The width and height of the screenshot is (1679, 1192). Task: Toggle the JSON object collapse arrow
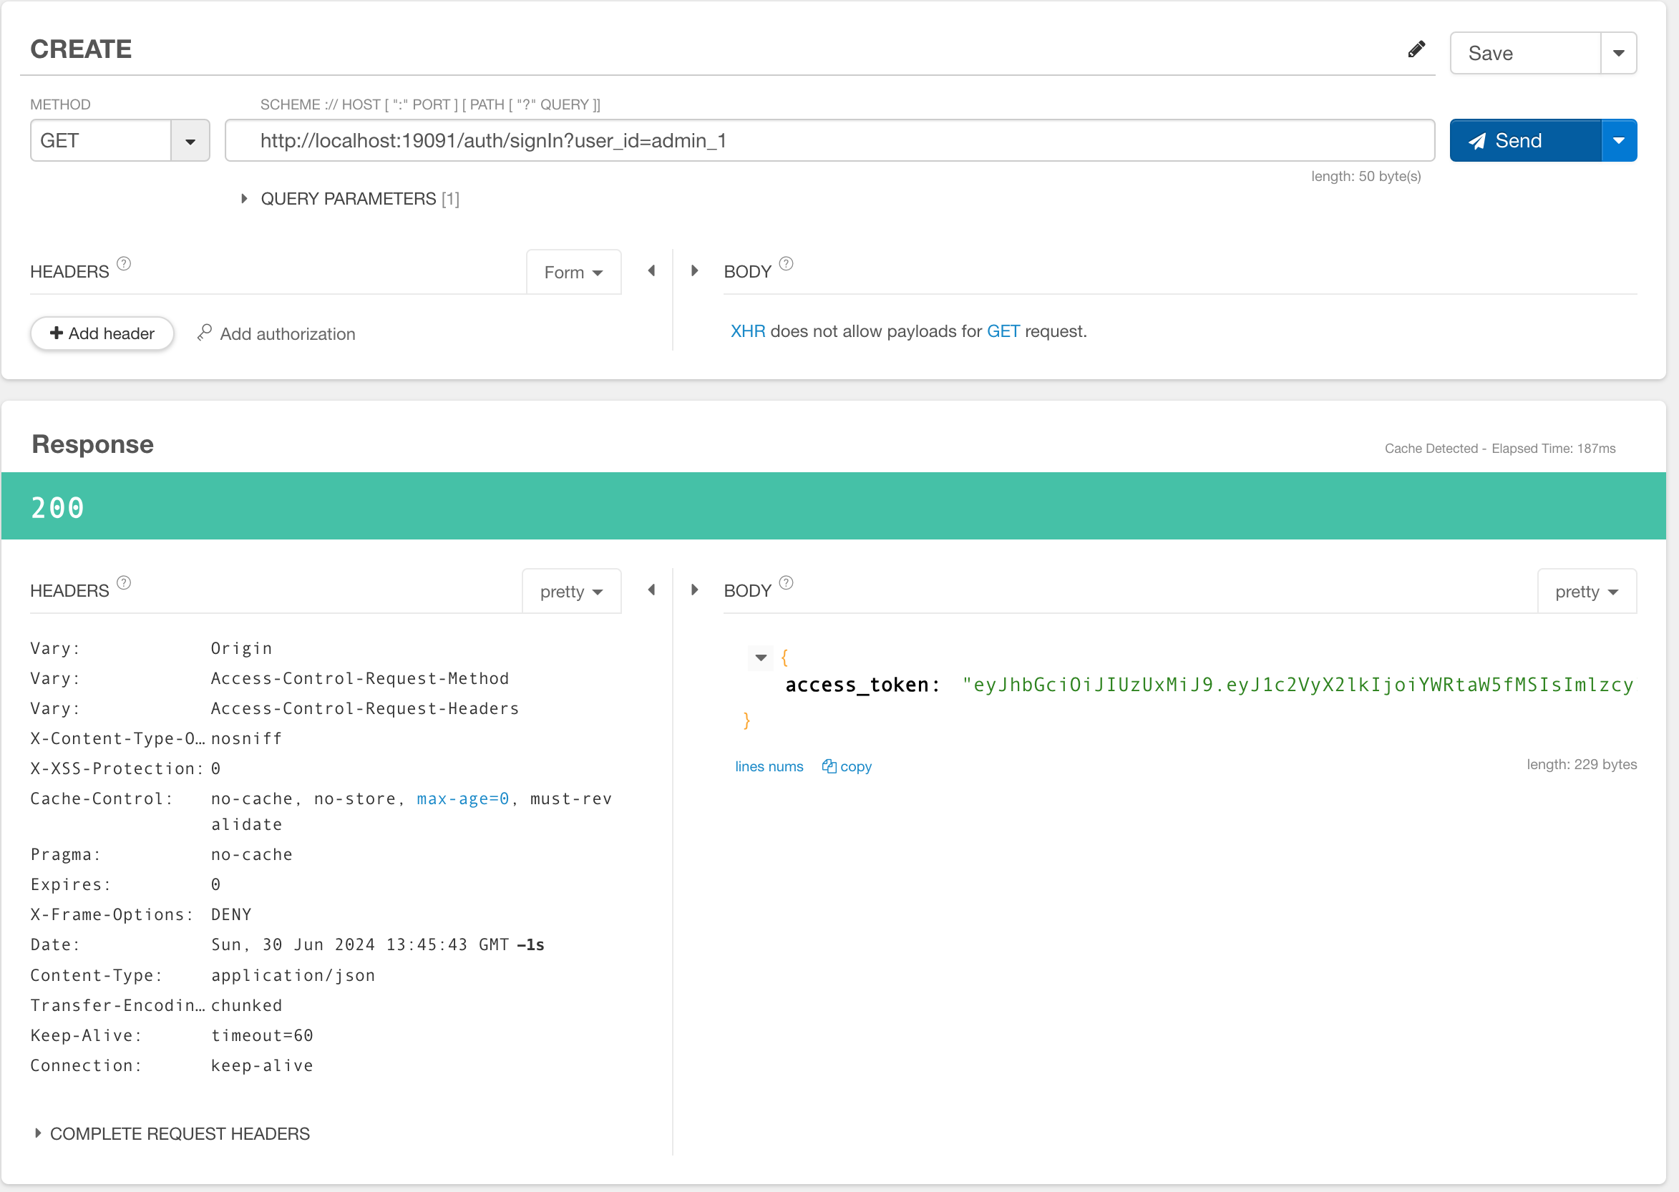(x=761, y=658)
